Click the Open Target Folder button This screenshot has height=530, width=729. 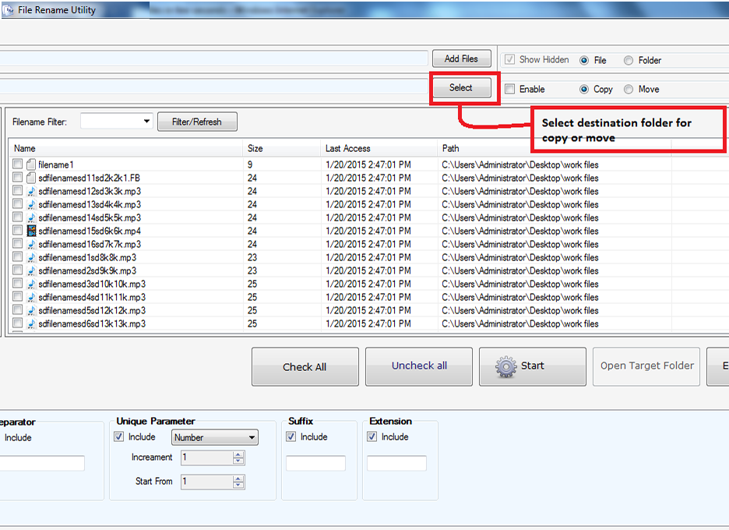coord(646,366)
